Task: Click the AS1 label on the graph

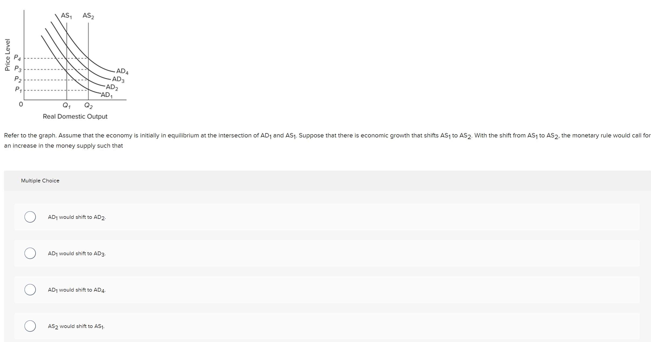Action: click(x=66, y=16)
